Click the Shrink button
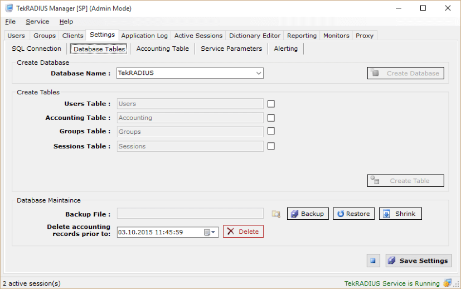461x289 pixels. 400,214
